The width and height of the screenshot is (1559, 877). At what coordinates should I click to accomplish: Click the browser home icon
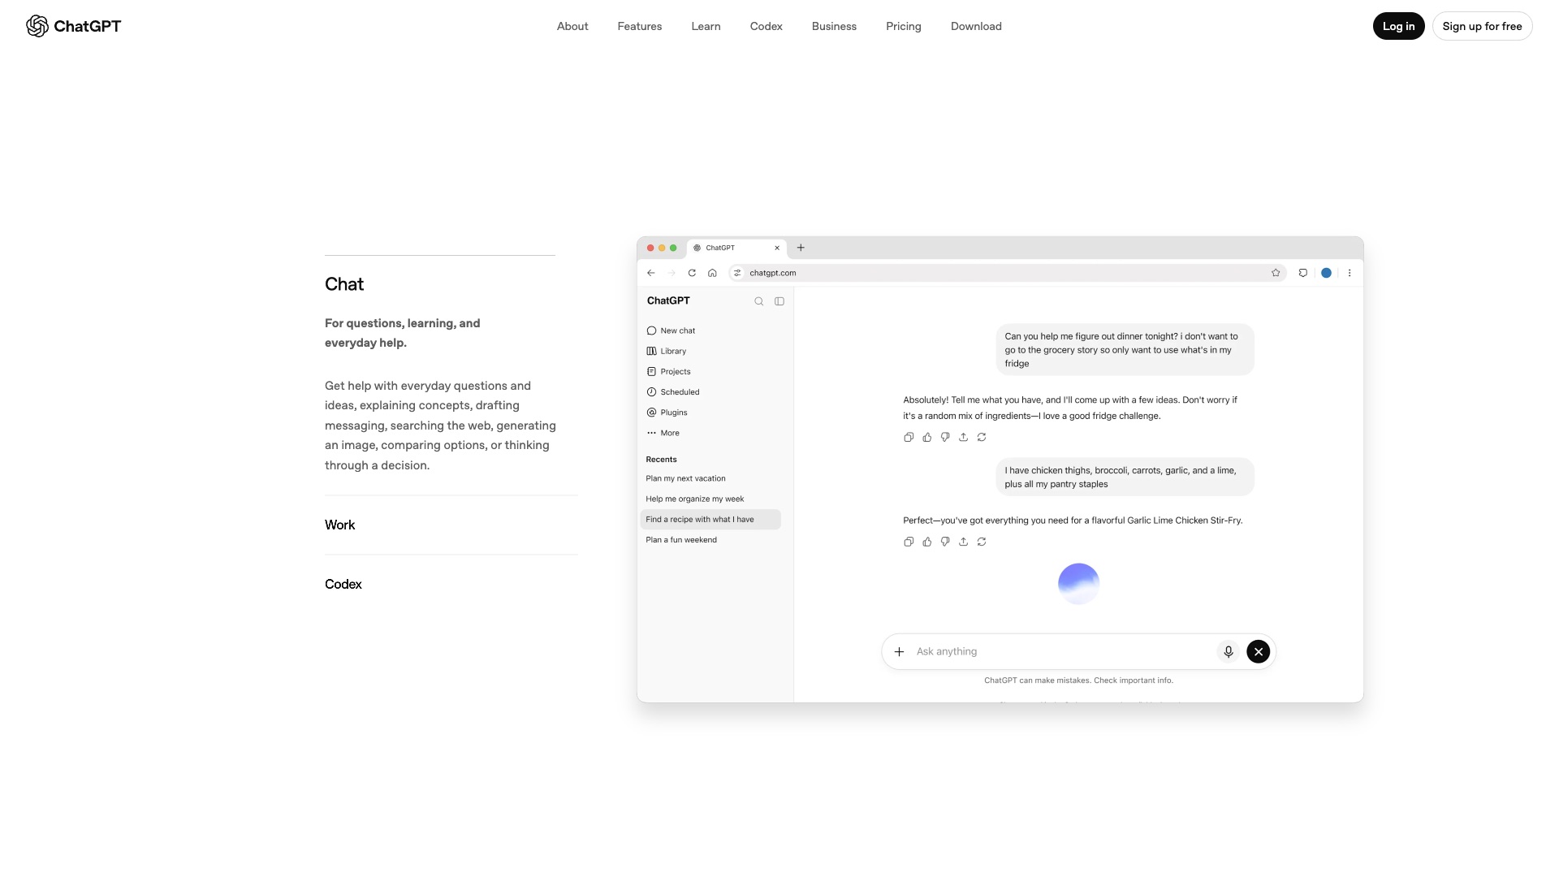(712, 273)
